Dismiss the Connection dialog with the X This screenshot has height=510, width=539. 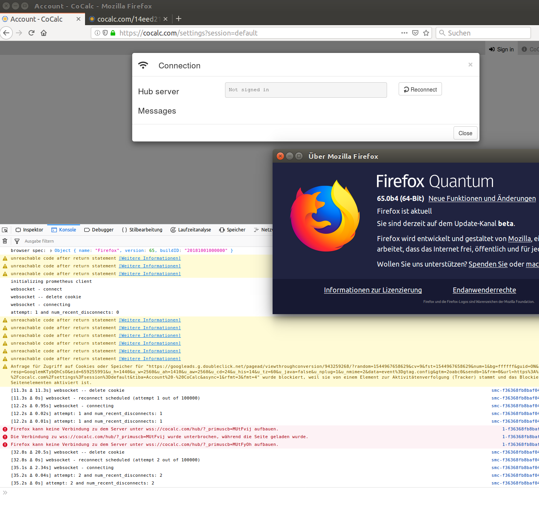click(471, 65)
